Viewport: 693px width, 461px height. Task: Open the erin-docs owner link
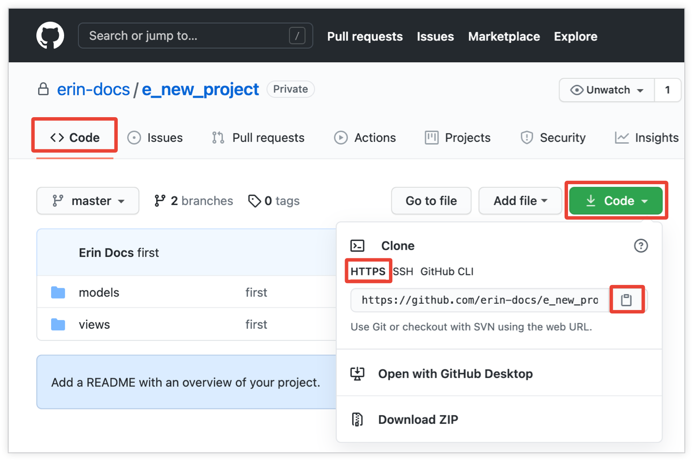93,90
